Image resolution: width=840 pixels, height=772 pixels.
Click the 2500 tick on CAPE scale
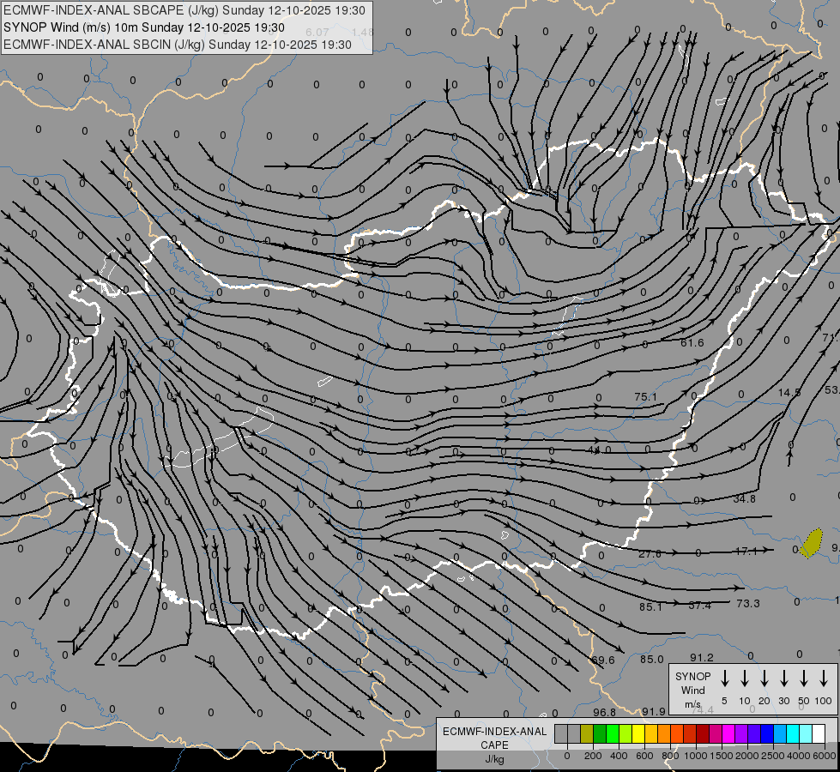click(x=773, y=756)
